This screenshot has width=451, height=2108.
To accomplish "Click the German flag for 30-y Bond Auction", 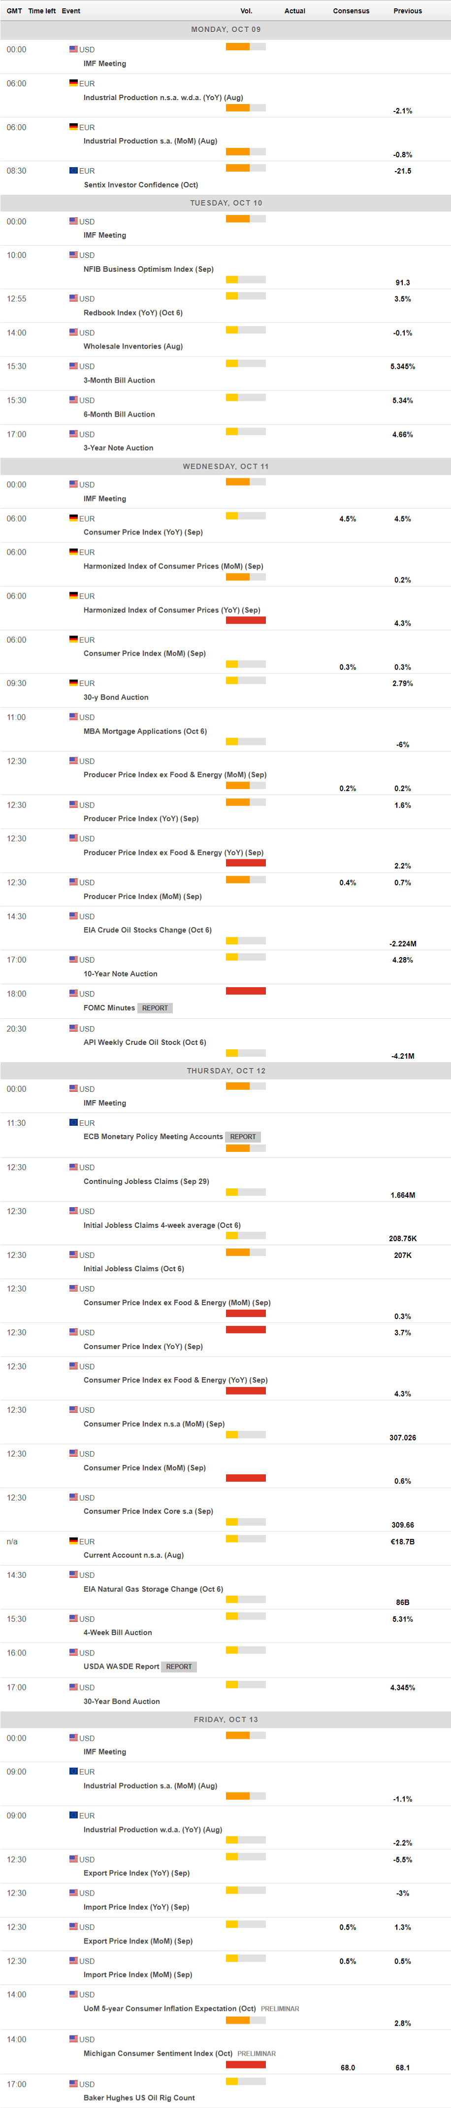I will [x=73, y=682].
